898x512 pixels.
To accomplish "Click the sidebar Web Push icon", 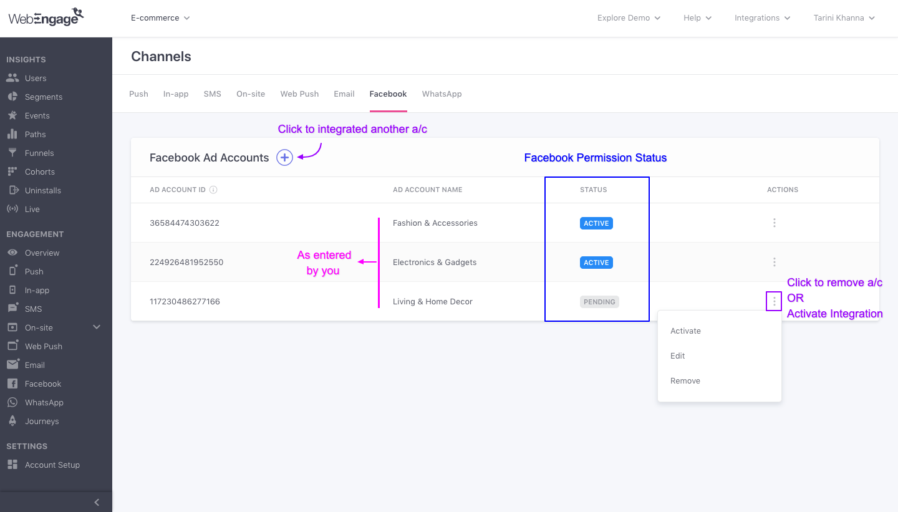I will tap(12, 346).
